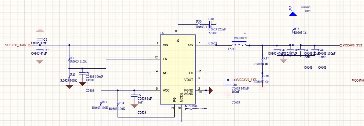The image size is (364, 126).
Task: Click resistor R33 1k symbol
Action: (293, 31)
